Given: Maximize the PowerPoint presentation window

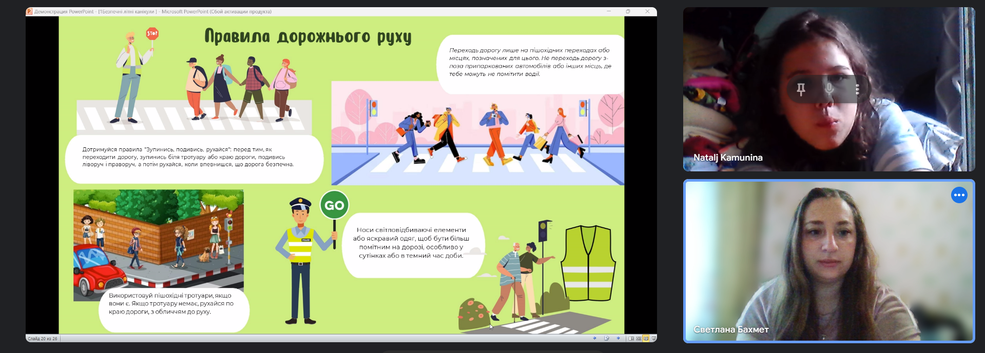Looking at the screenshot, I should click(x=628, y=11).
